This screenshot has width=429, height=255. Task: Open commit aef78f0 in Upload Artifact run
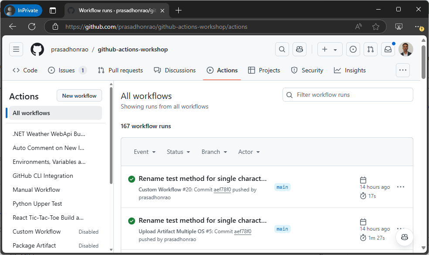coord(242,231)
